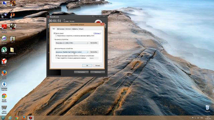
Task: Switch to the Логотип tab
Action: [68, 29]
